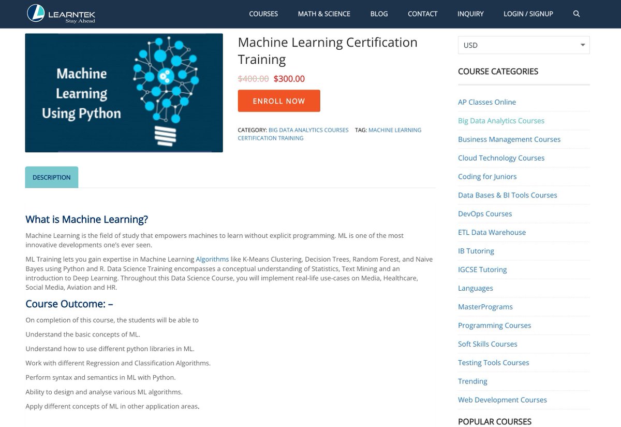Viewport: 621px width, 427px height.
Task: Open Data Bases & BI Tools Courses
Action: coord(508,195)
